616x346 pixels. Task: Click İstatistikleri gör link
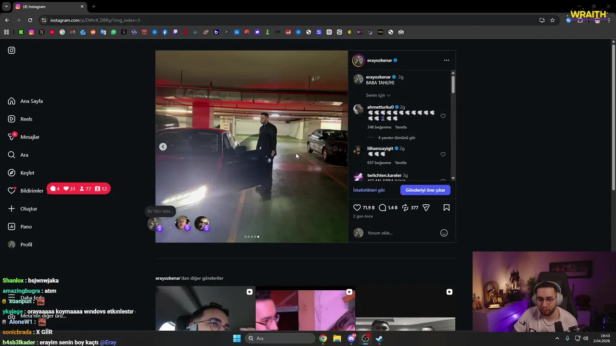369,190
